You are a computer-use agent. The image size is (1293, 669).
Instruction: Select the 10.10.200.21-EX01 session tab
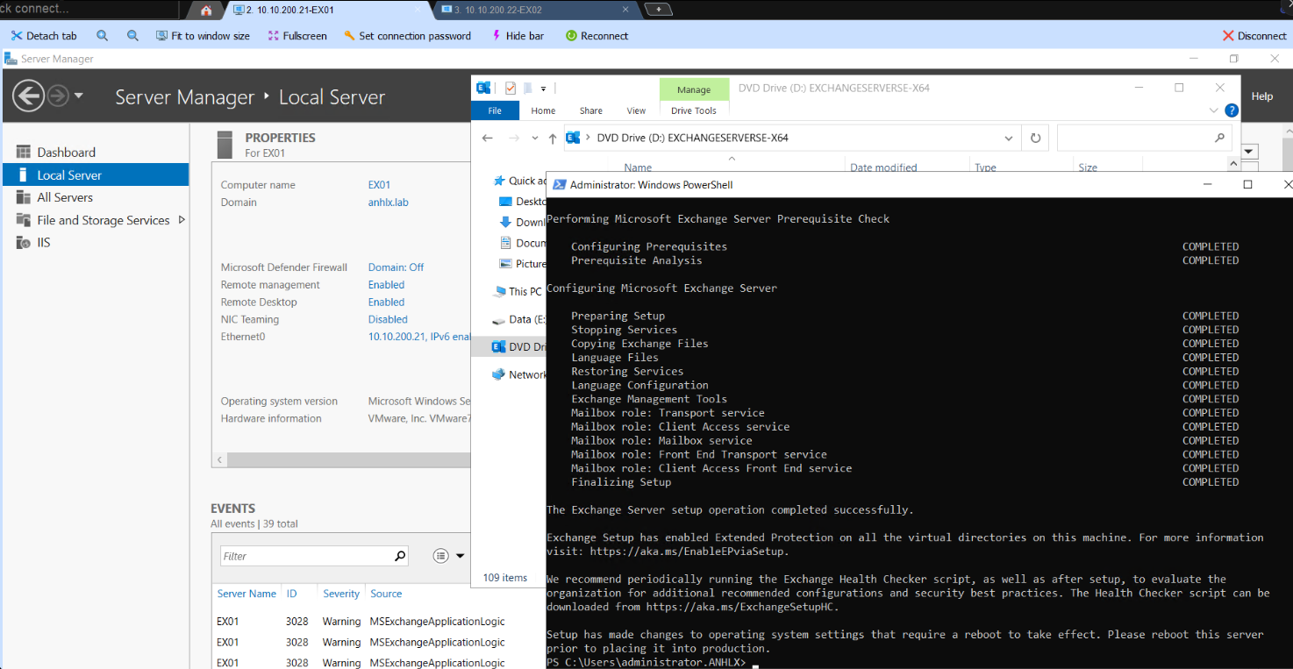pyautogui.click(x=326, y=10)
